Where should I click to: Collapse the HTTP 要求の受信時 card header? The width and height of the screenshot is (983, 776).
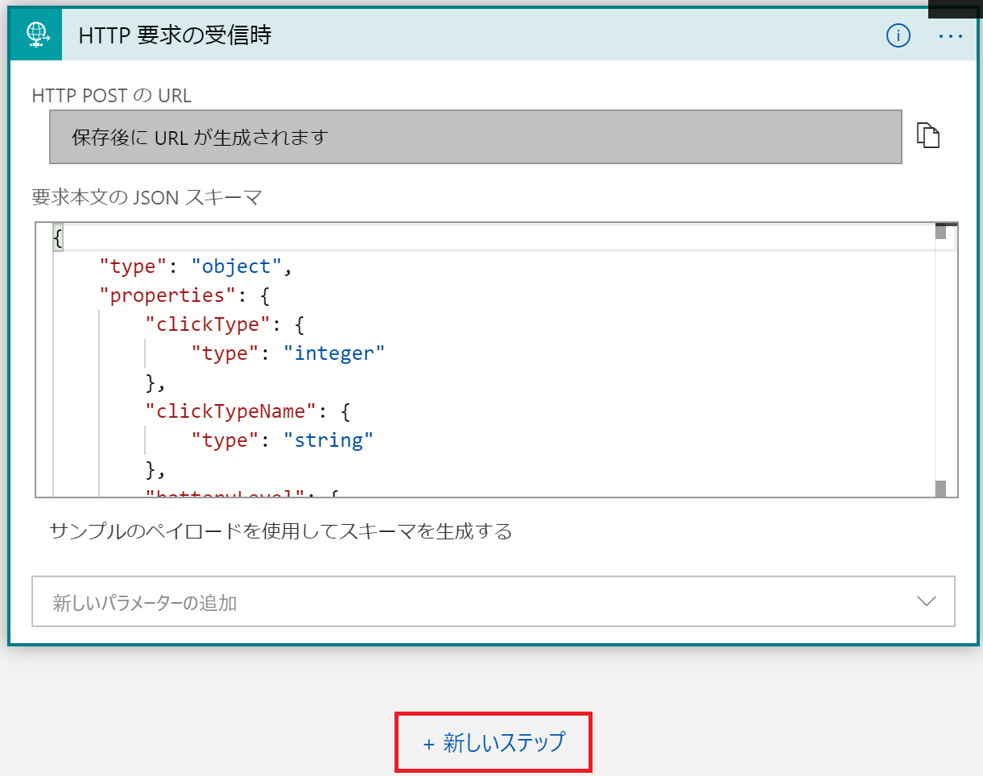coord(483,35)
